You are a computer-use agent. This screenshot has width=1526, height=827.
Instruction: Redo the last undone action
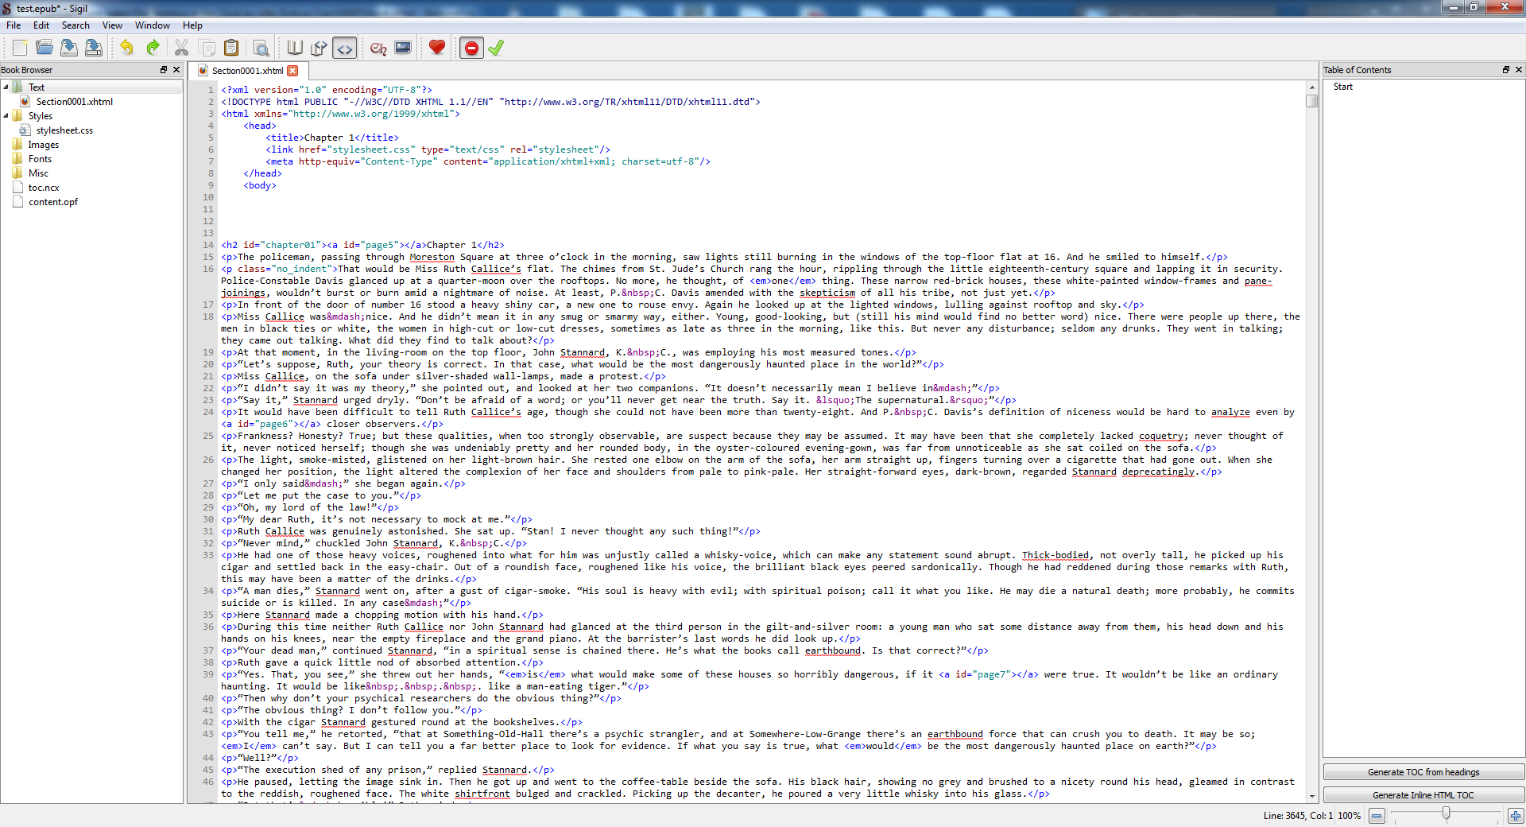click(153, 48)
